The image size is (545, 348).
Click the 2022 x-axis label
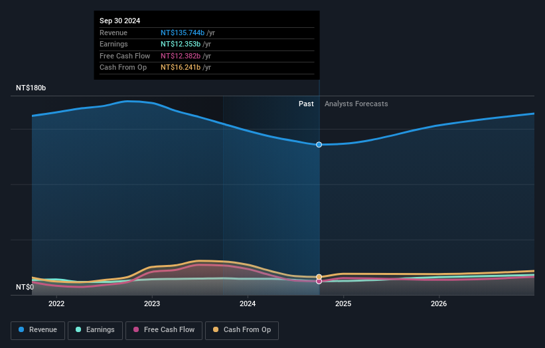coord(56,304)
